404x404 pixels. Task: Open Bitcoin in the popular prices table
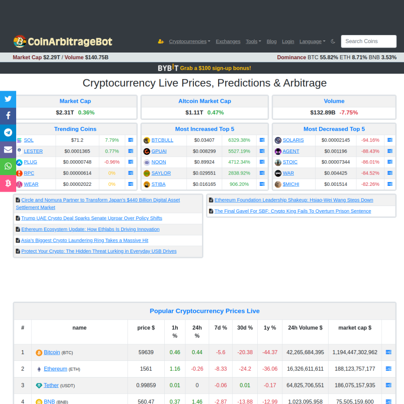52,352
